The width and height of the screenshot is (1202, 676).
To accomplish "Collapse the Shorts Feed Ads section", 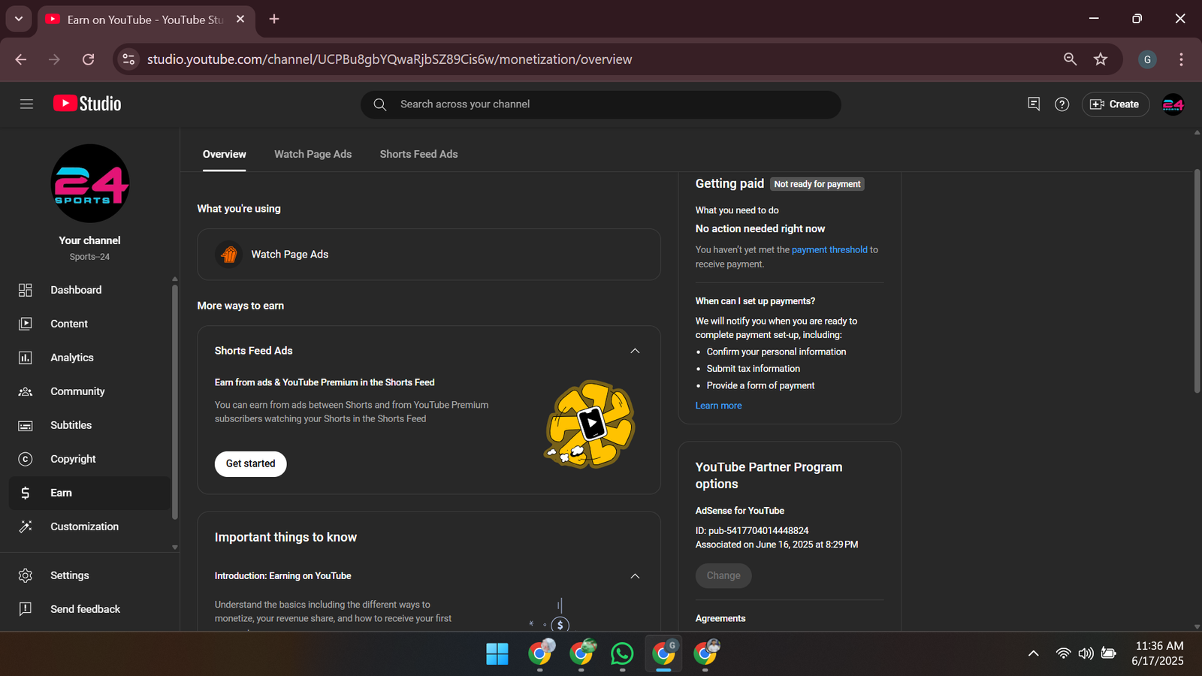I will click(x=635, y=351).
